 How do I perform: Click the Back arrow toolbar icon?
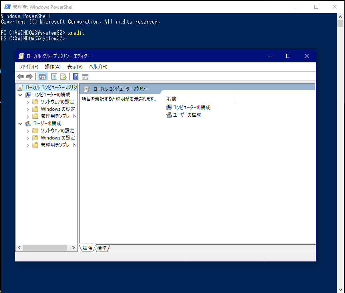coord(20,77)
